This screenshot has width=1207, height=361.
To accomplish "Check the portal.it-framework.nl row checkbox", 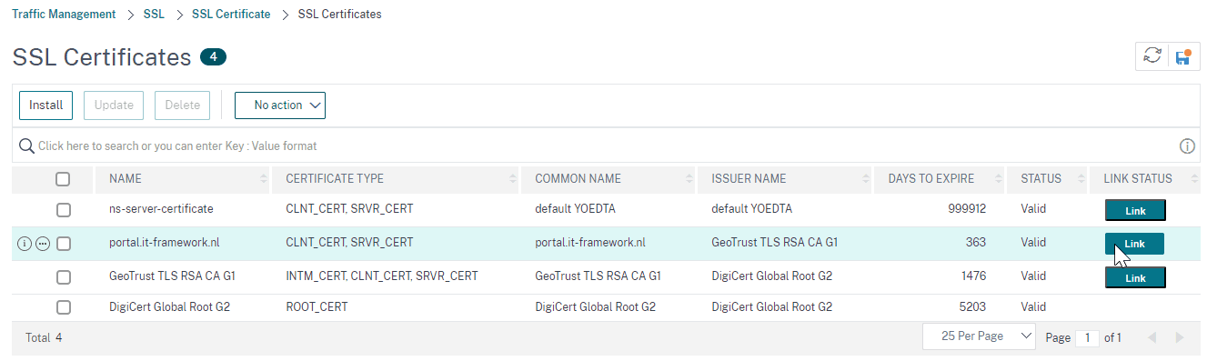I will 63,244.
